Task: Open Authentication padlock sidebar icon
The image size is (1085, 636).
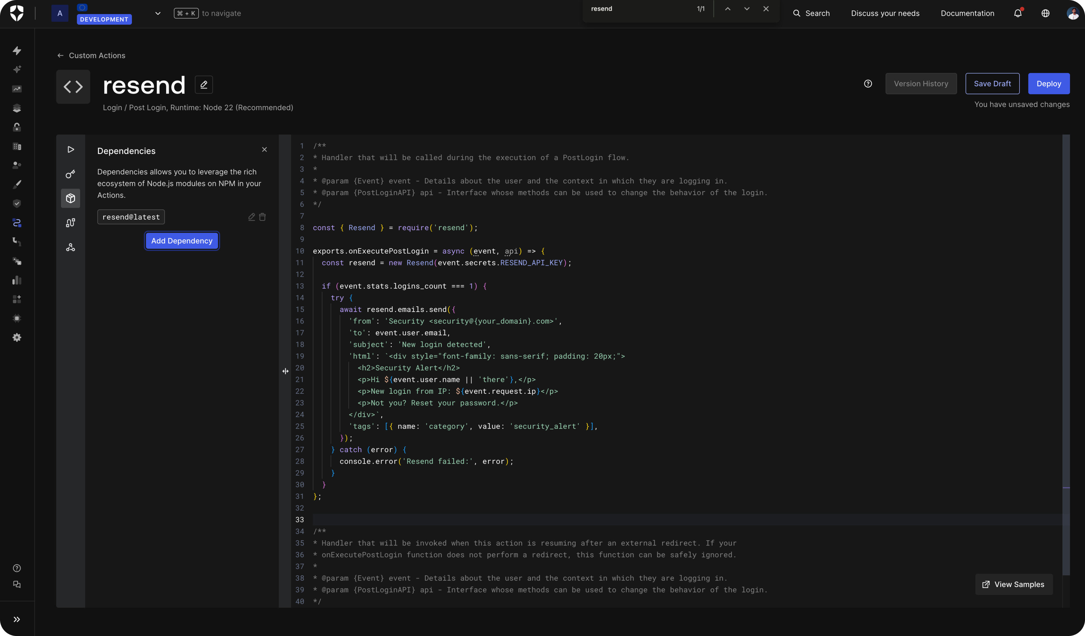Action: click(17, 127)
